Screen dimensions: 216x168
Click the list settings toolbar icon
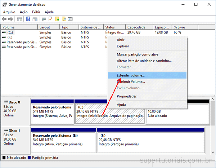point(71,19)
